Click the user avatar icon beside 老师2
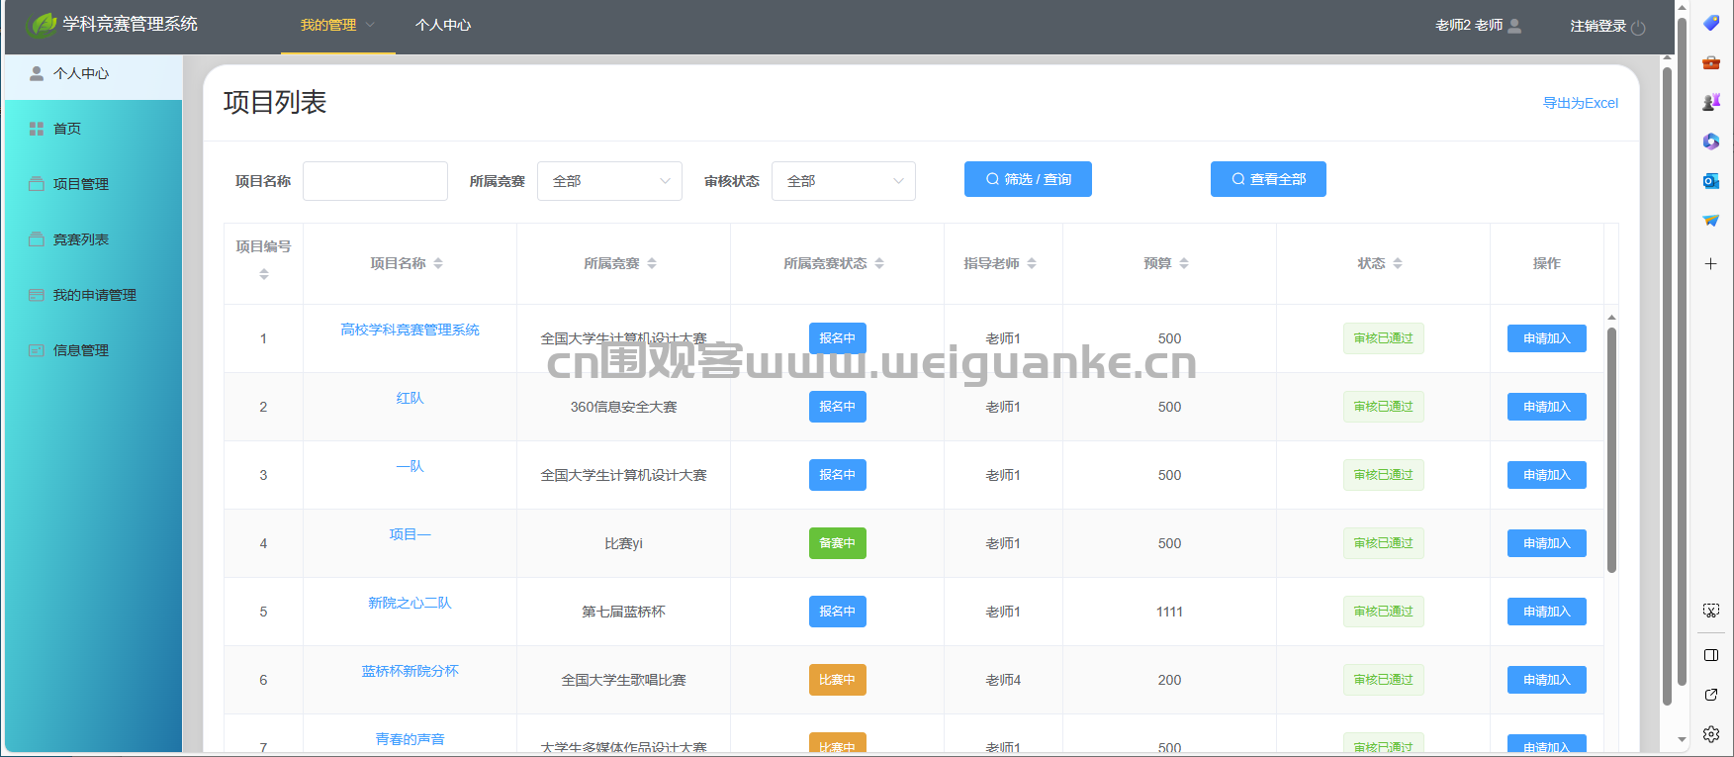The width and height of the screenshot is (1734, 757). pos(1514,26)
